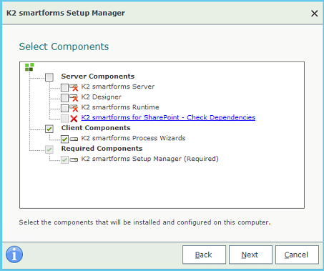This screenshot has height=271, width=324.
Task: Click the K2 Designer component icon
Action: coord(74,97)
